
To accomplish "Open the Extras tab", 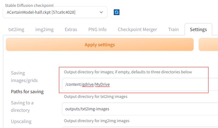I will [x=71, y=30].
